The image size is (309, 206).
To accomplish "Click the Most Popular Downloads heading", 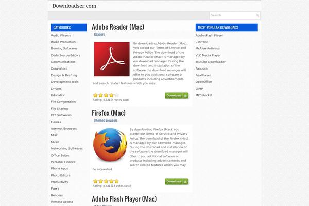I will 227,28.
